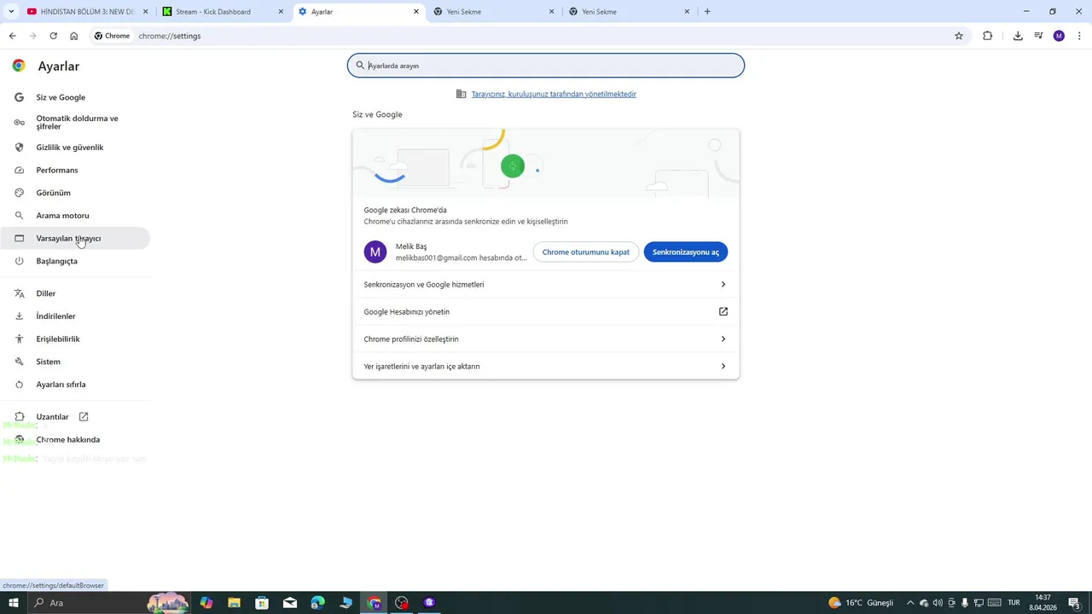Image resolution: width=1092 pixels, height=614 pixels.
Task: Bookmark this page with the star icon
Action: 959,36
